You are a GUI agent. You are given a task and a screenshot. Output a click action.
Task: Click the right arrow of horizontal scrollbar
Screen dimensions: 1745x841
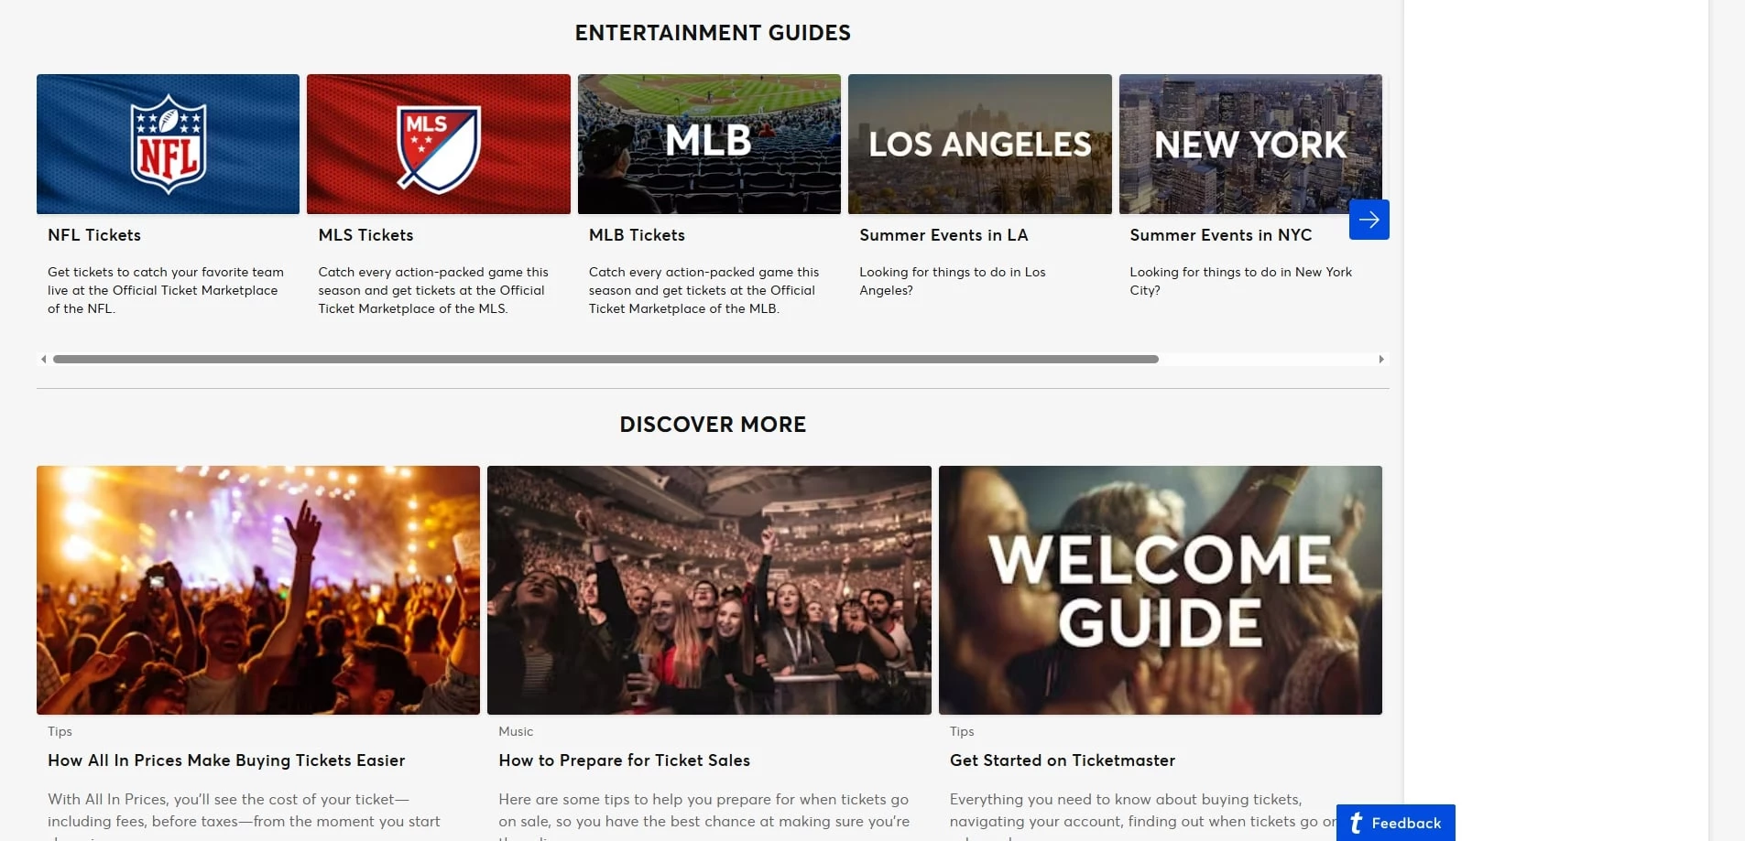click(x=1381, y=360)
